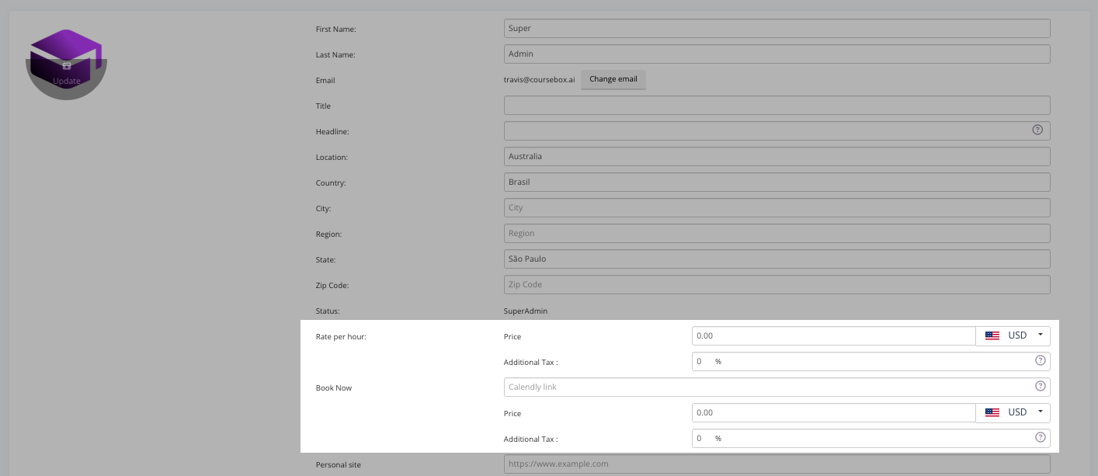Image resolution: width=1098 pixels, height=476 pixels.
Task: Click the Calendly link help icon
Action: (1041, 386)
